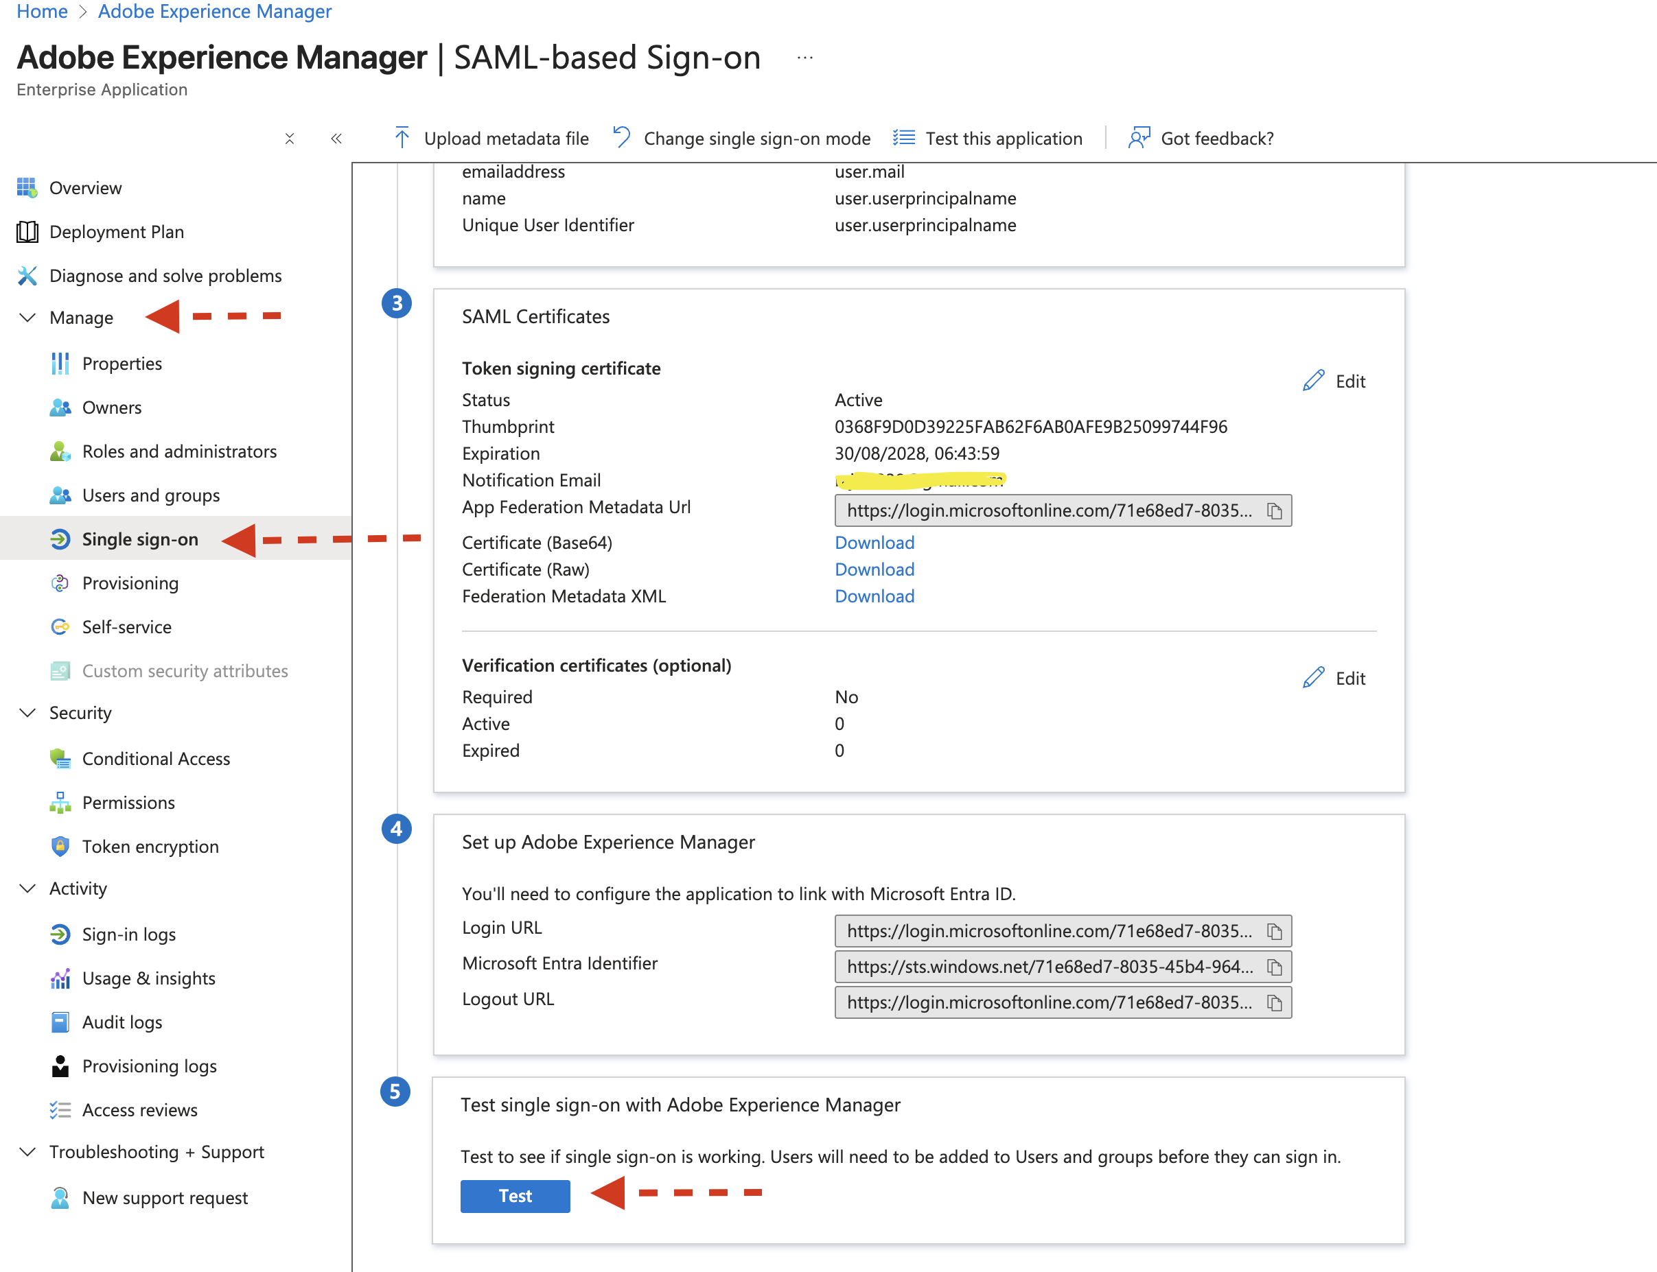1657x1272 pixels.
Task: Click Change single sign-on mode
Action: click(x=741, y=139)
